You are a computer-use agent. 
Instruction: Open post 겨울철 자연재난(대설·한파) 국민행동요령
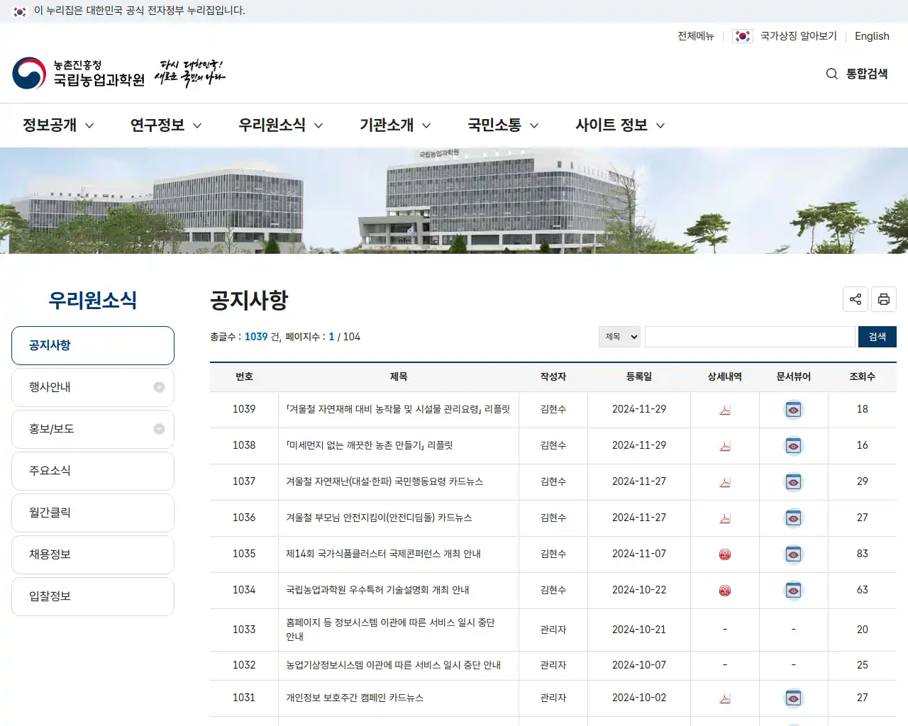384,481
